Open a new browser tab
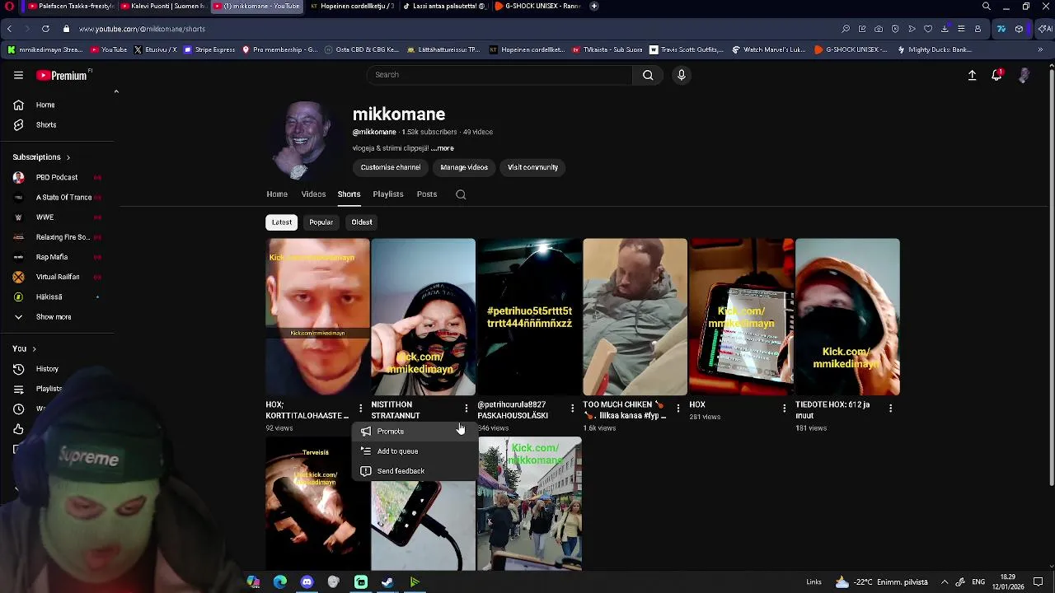 pyautogui.click(x=593, y=6)
